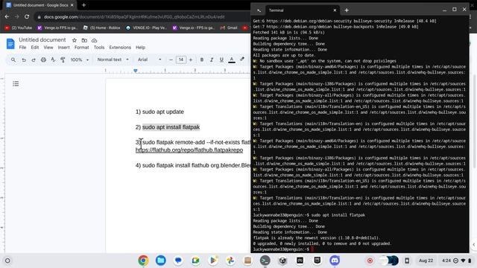Click the Untitled document title
Screen dimensions: 477x268
tap(42, 39)
